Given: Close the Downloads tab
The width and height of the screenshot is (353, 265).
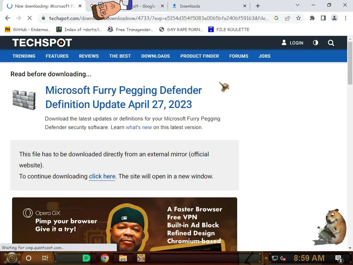Looking at the screenshot, I should (245, 6).
